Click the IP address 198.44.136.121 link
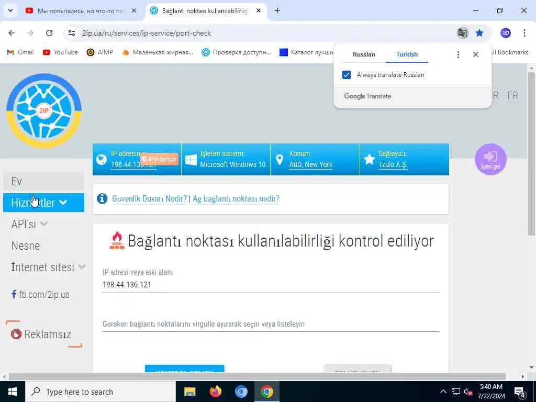 pos(133,164)
